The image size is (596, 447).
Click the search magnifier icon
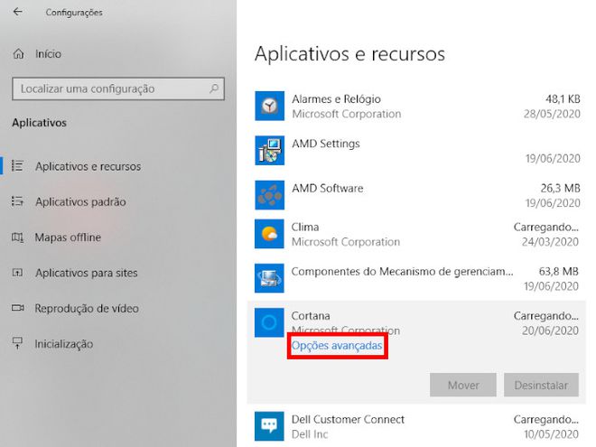[214, 88]
